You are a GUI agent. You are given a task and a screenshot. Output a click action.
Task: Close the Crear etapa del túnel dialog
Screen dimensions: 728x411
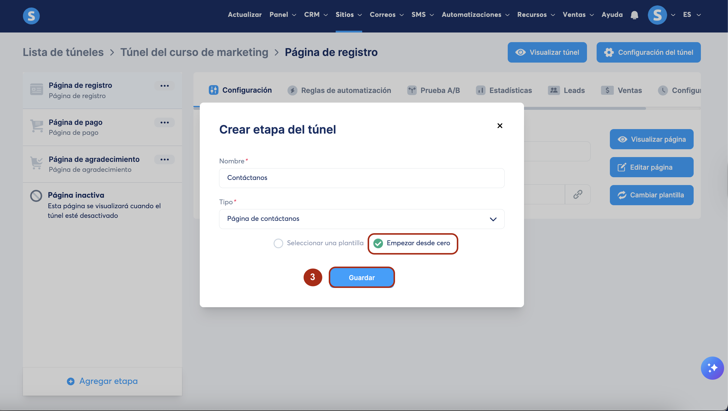(x=500, y=126)
